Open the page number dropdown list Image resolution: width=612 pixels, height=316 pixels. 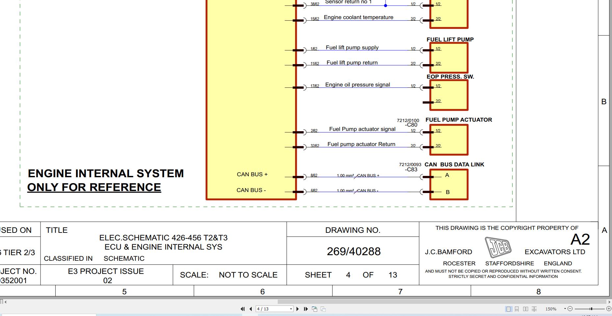pyautogui.click(x=291, y=309)
